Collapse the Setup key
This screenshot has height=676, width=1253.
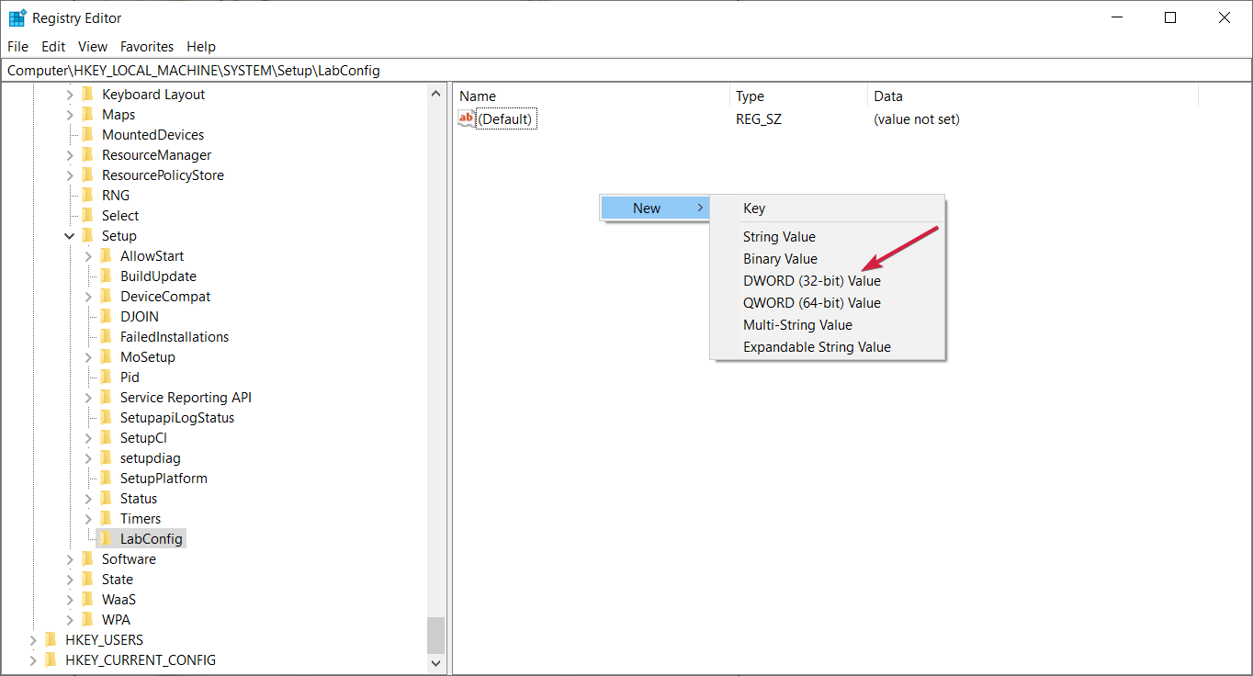tap(71, 235)
